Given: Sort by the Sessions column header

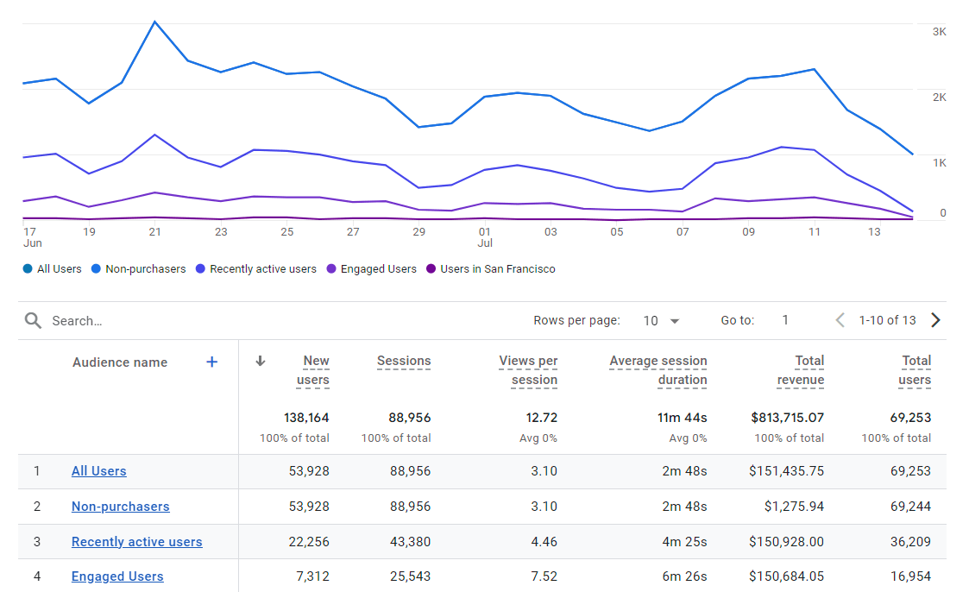Looking at the screenshot, I should tap(404, 362).
